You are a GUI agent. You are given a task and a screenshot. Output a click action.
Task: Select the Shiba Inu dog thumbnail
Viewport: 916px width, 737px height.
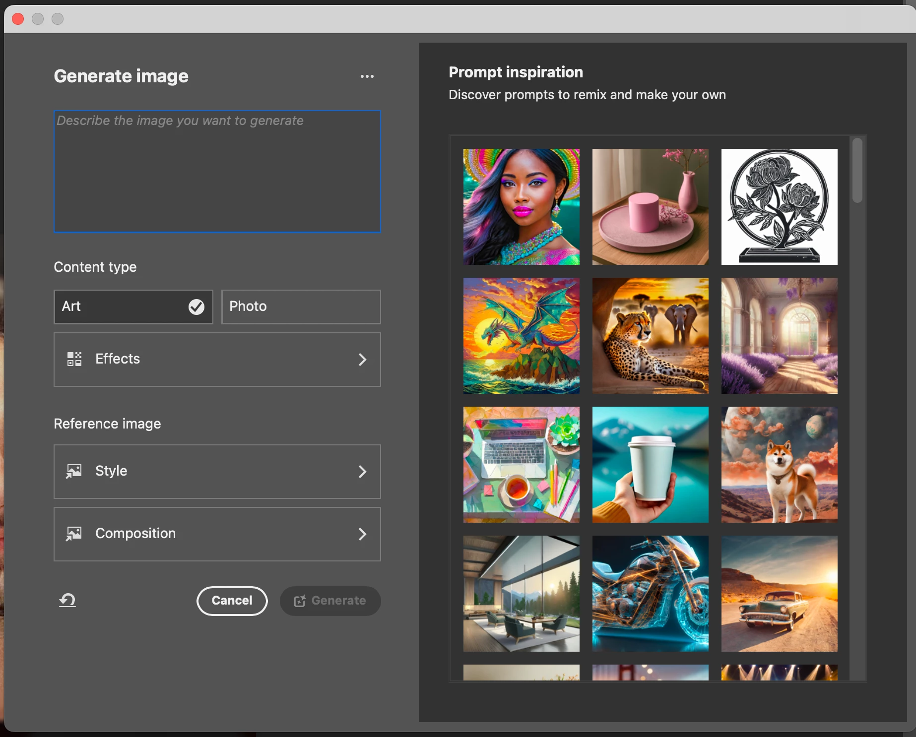tap(780, 465)
